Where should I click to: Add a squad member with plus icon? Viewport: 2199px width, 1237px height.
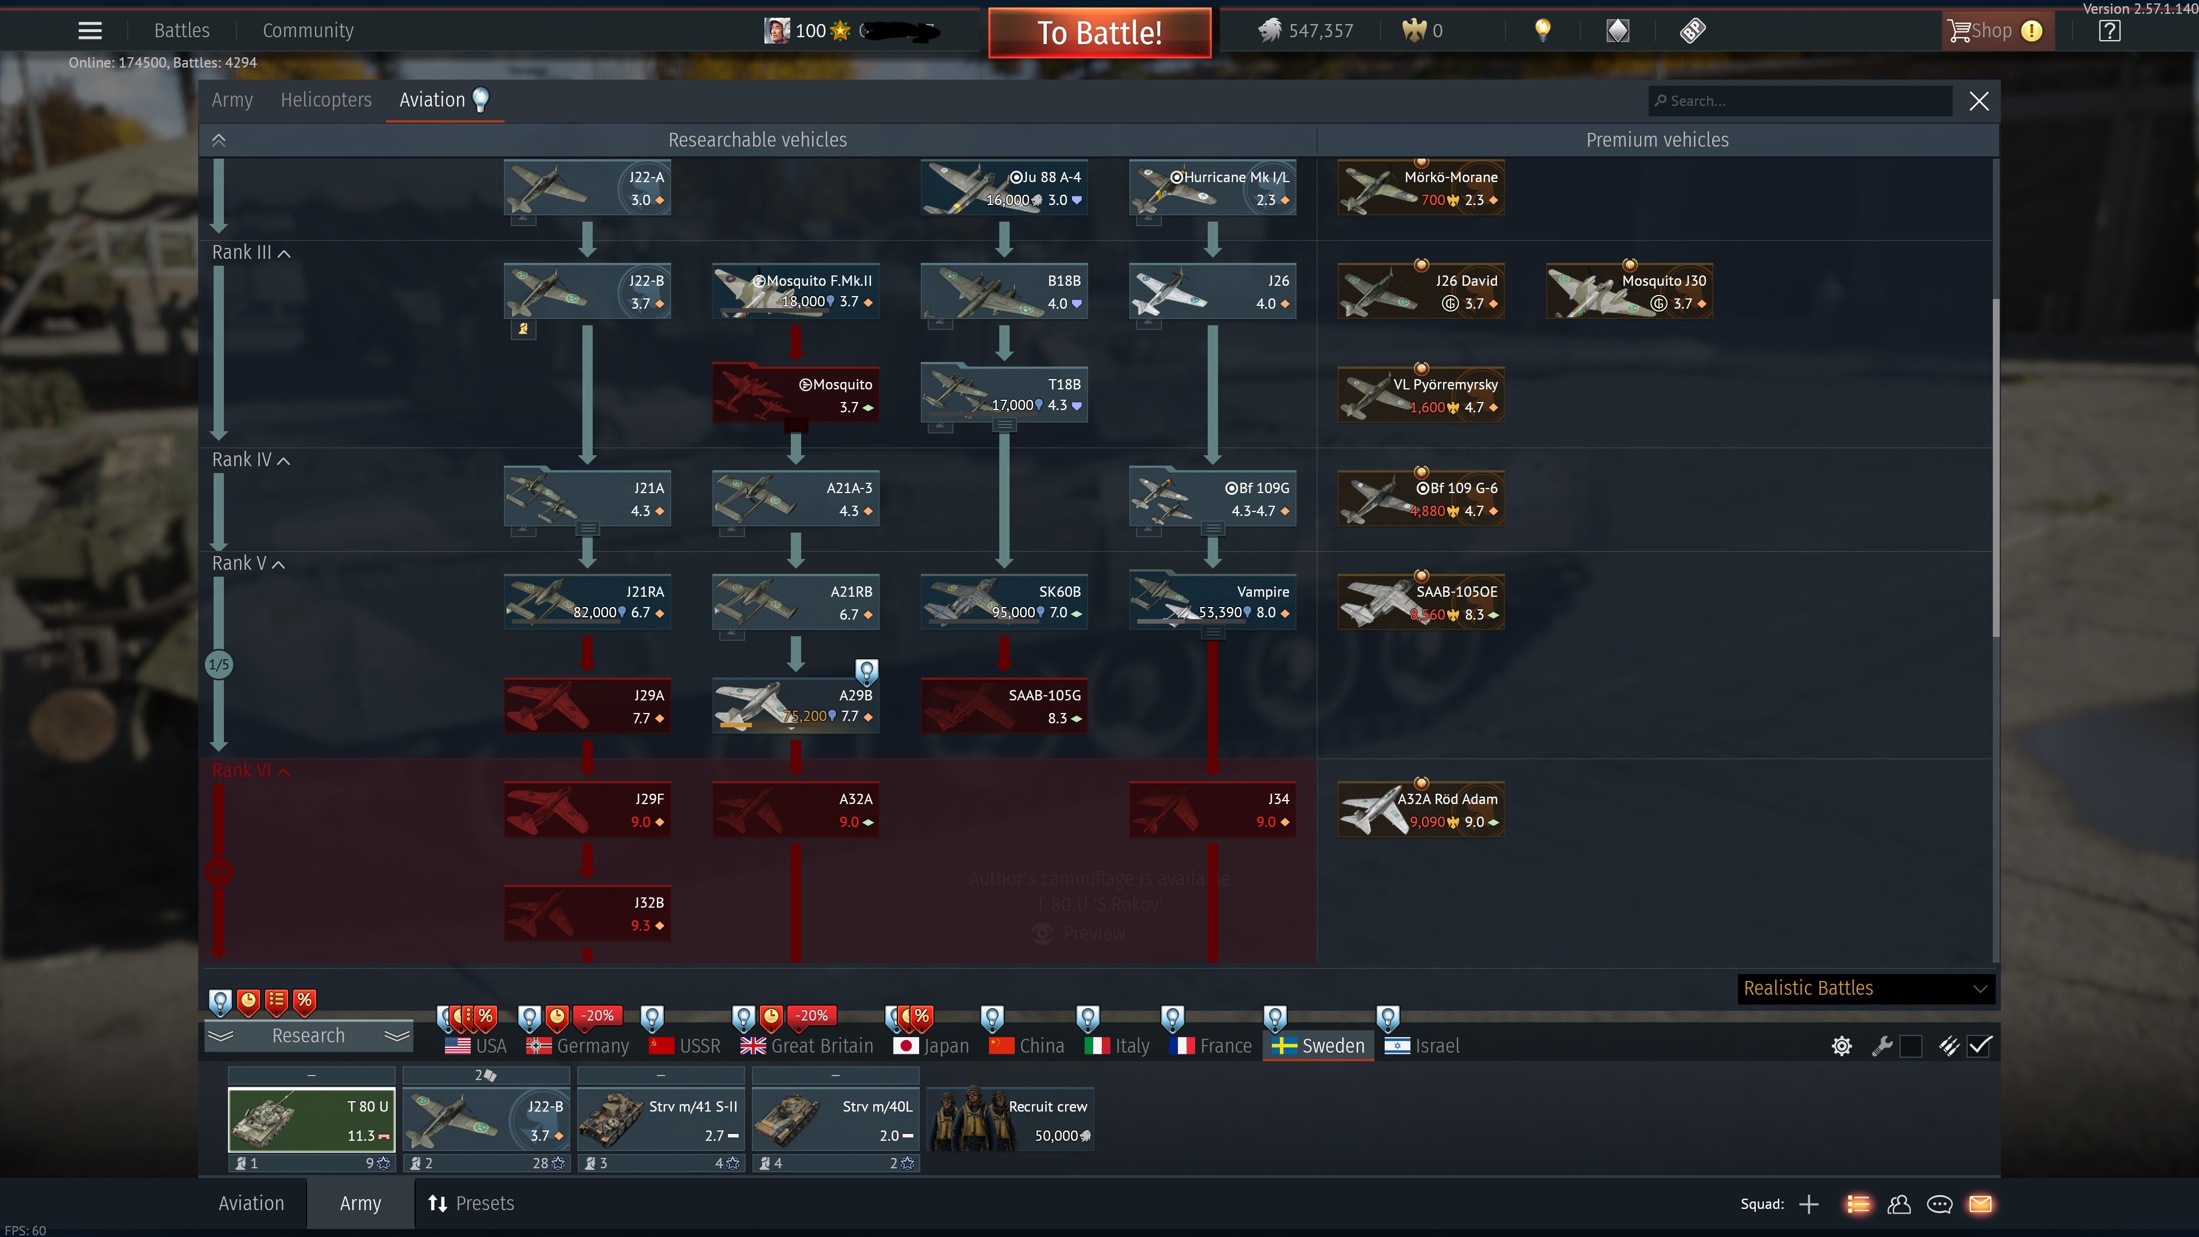tap(1808, 1204)
